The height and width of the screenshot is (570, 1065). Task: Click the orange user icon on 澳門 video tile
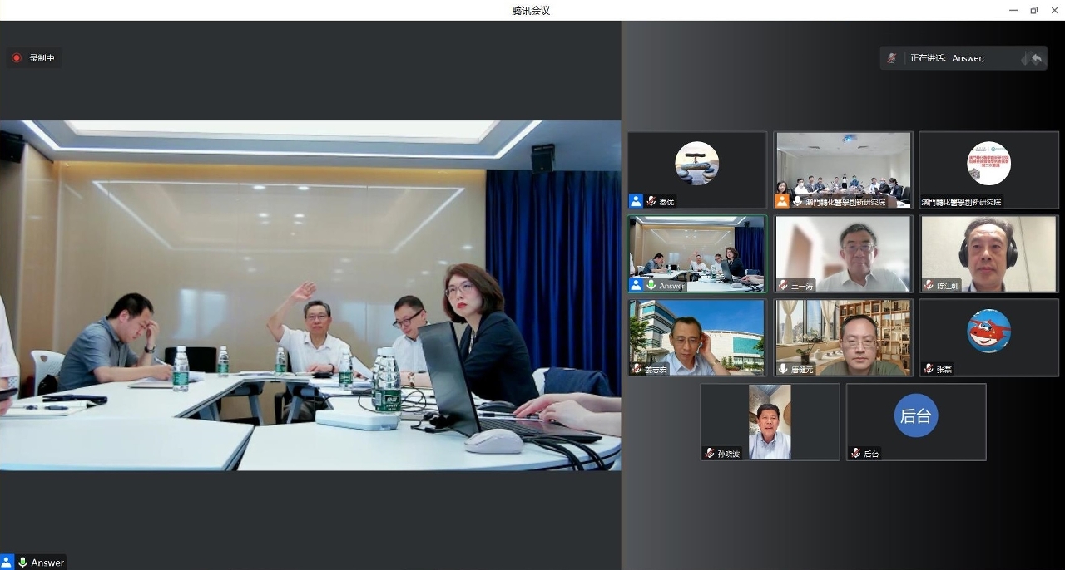pos(782,201)
